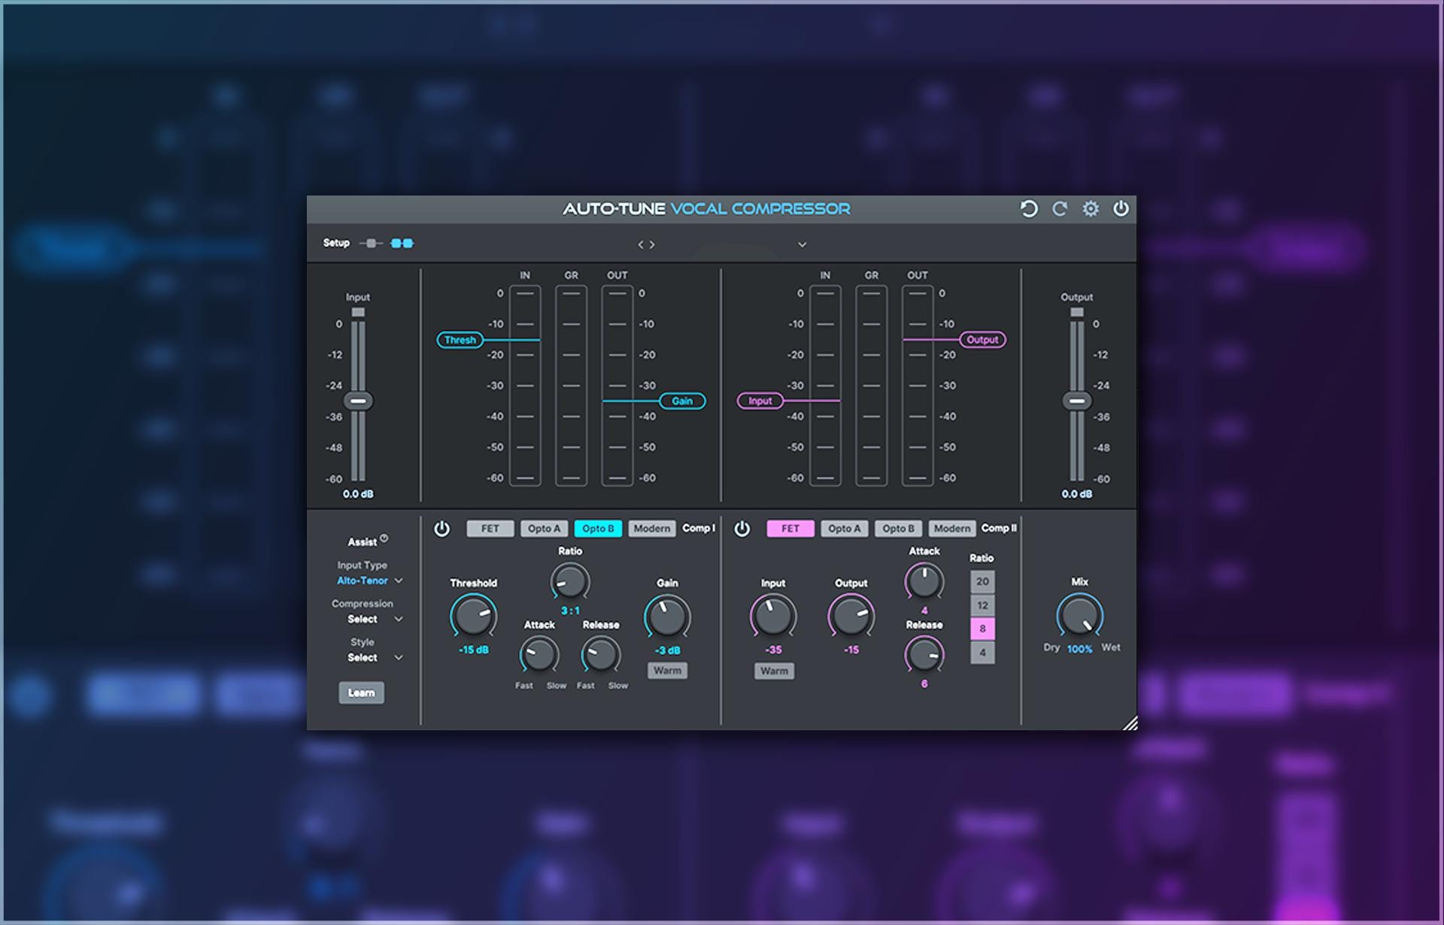Go to the next preset arrow
The image size is (1444, 925).
pos(652,244)
